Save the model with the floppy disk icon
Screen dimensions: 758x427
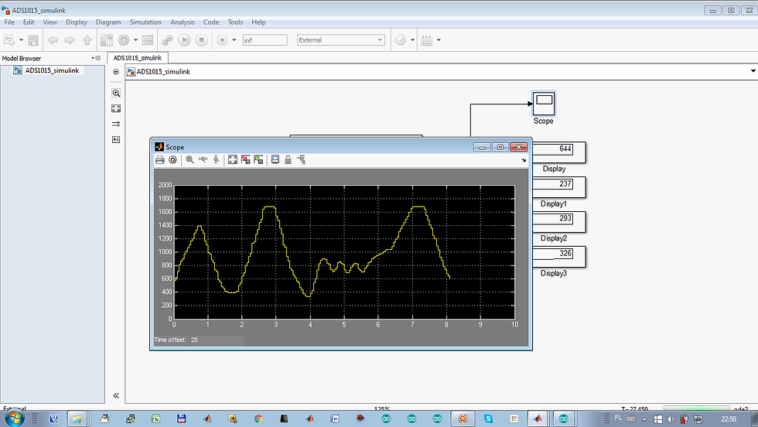coord(32,40)
